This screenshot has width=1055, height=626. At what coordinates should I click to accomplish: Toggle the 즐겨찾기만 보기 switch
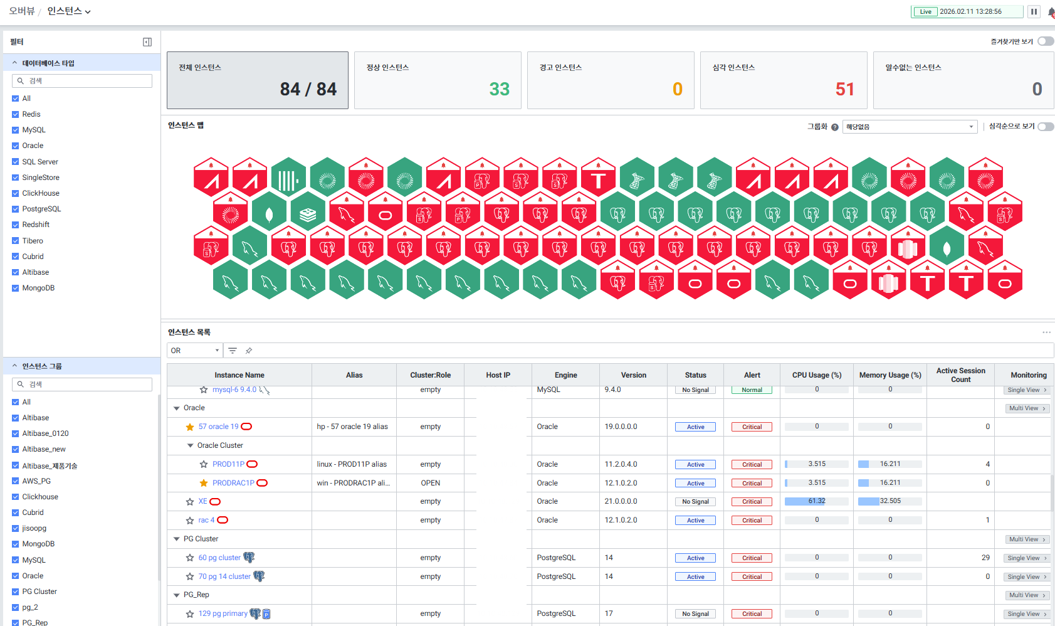click(x=1045, y=41)
